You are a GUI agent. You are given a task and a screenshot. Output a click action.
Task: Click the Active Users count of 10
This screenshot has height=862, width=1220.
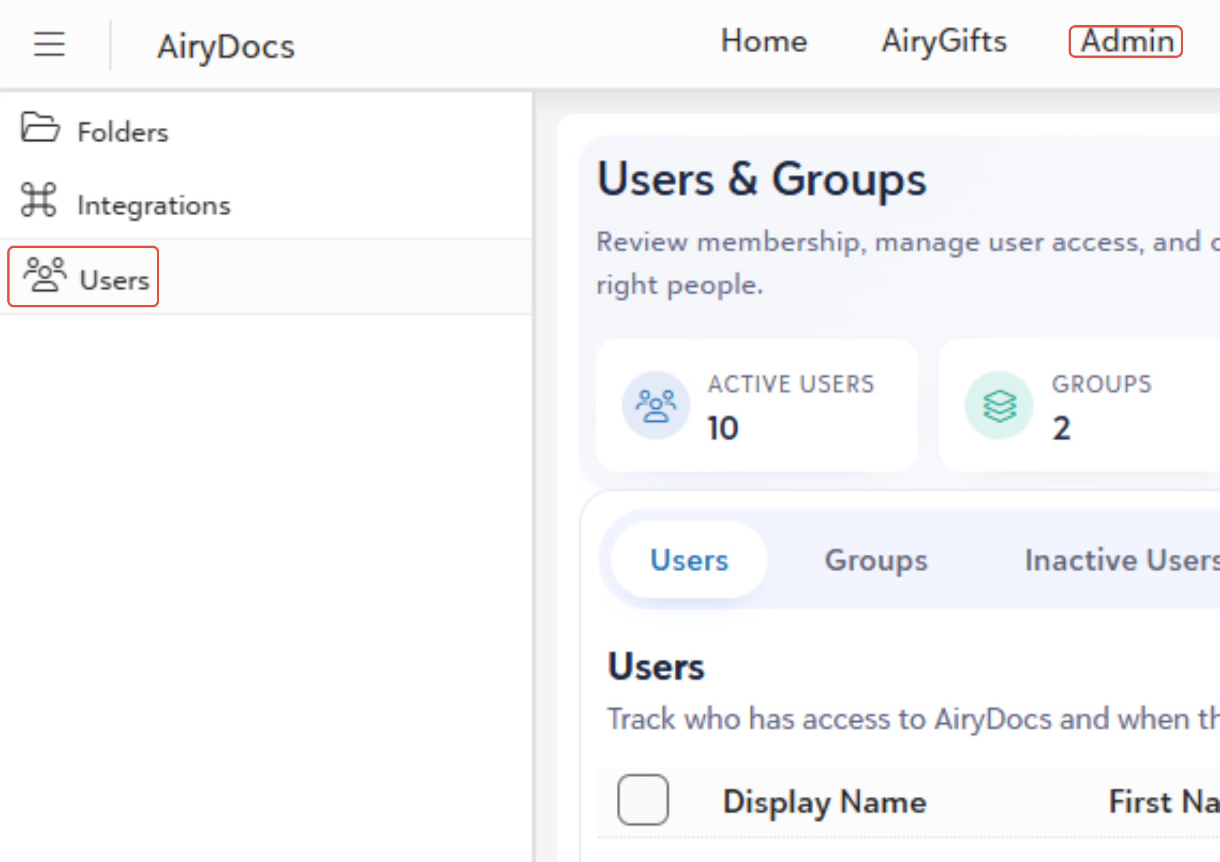(723, 428)
